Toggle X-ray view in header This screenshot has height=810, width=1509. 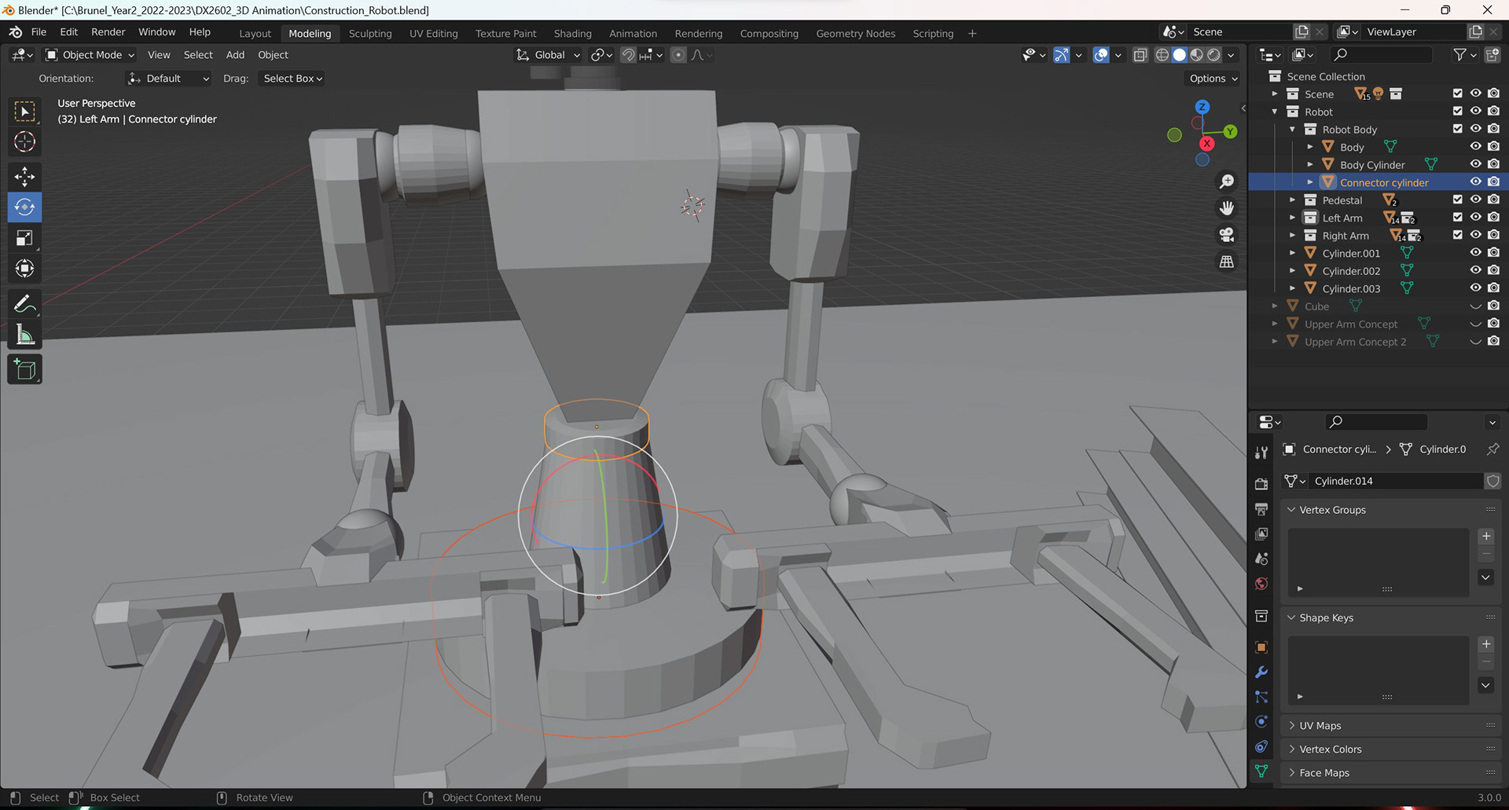pos(1140,55)
